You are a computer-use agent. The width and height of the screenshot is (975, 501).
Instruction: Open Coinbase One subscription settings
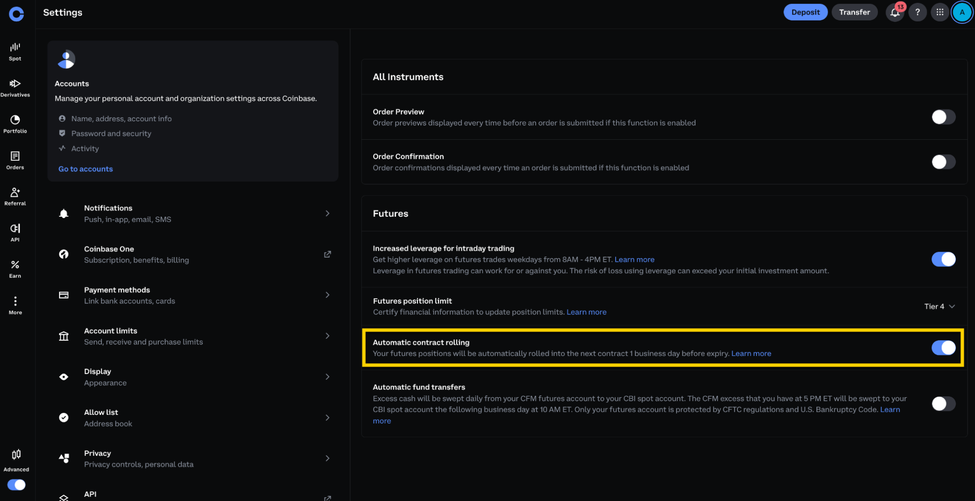(x=193, y=254)
